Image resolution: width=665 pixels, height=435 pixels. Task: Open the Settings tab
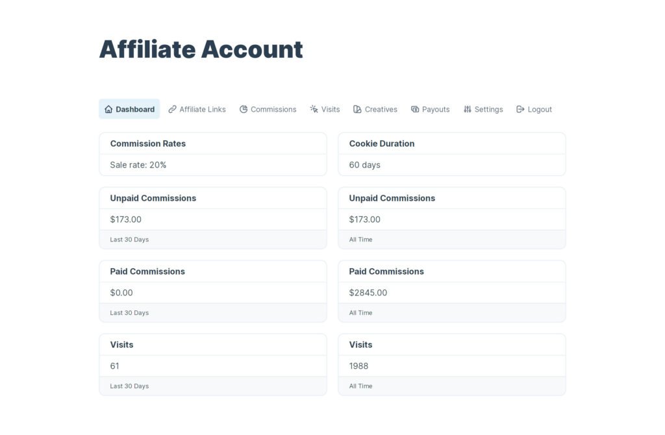pyautogui.click(x=483, y=109)
